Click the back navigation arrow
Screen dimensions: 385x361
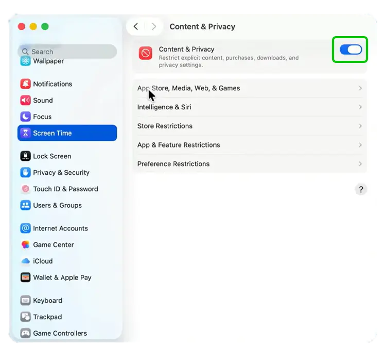pos(136,26)
